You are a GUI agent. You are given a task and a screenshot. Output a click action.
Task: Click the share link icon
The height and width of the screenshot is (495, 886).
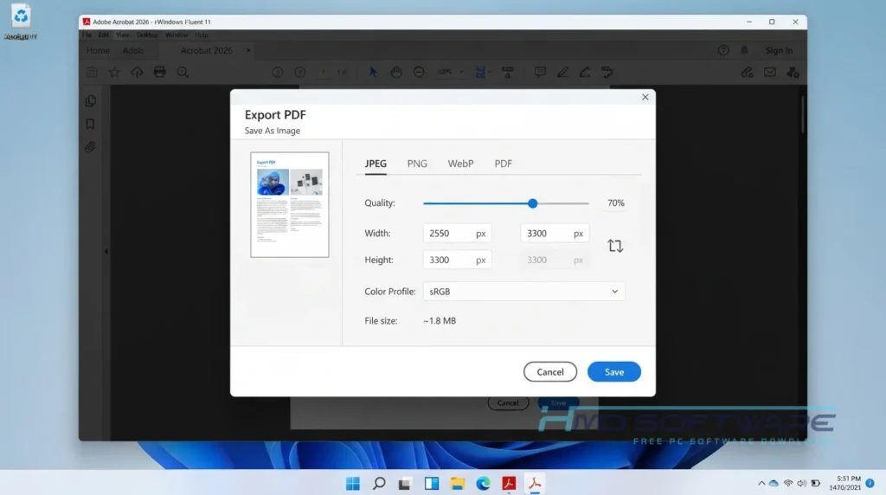coord(747,73)
